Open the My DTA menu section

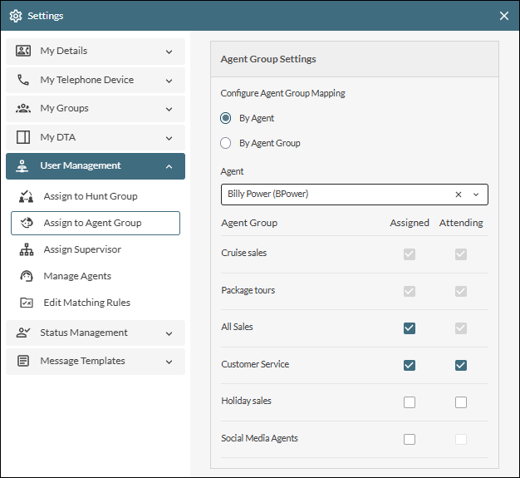[x=95, y=137]
